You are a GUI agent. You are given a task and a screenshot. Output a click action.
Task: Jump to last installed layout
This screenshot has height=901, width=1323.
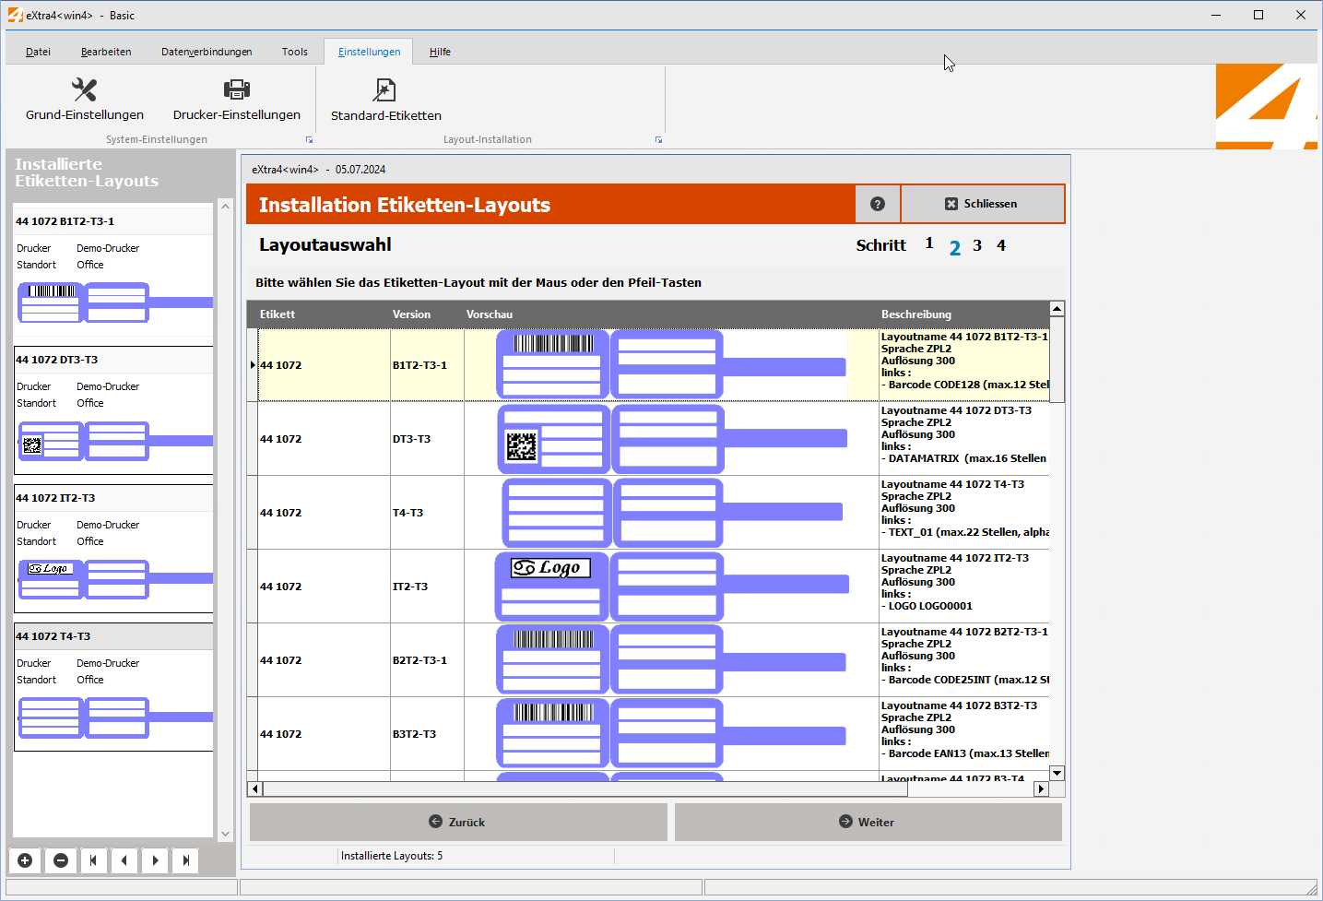(x=186, y=860)
